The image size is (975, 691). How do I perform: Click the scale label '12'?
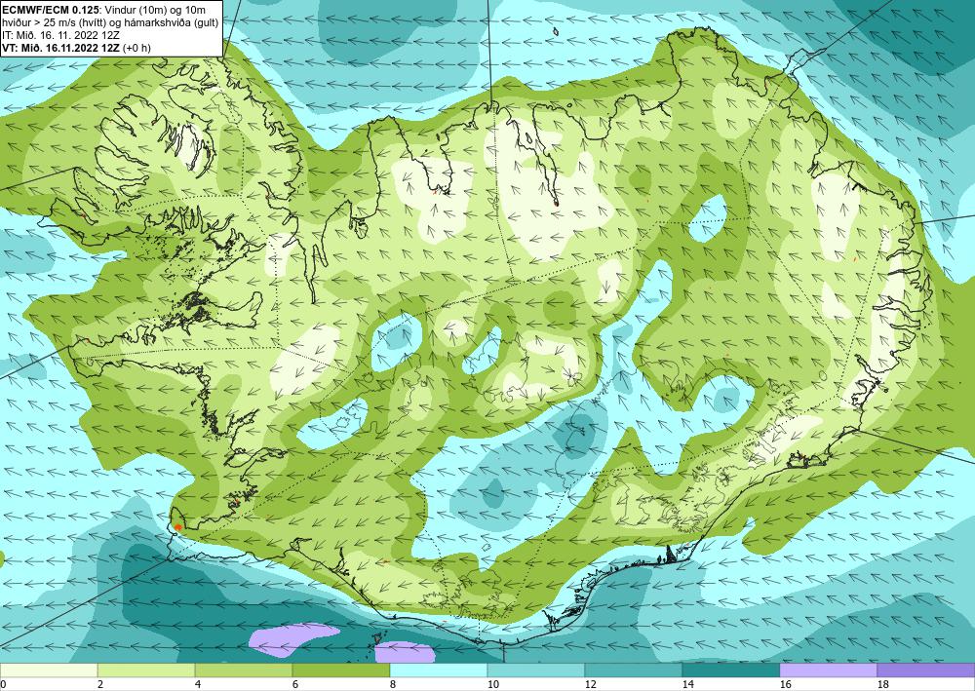tap(590, 684)
